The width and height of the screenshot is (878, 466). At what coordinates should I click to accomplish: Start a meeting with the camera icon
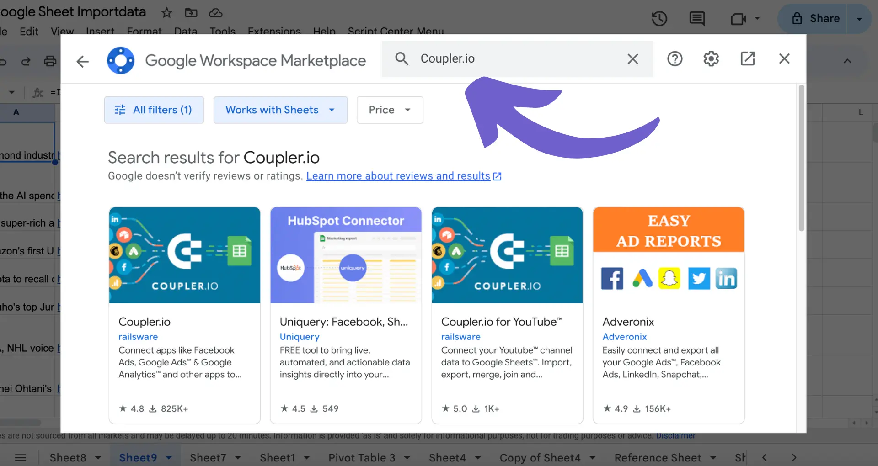[738, 19]
